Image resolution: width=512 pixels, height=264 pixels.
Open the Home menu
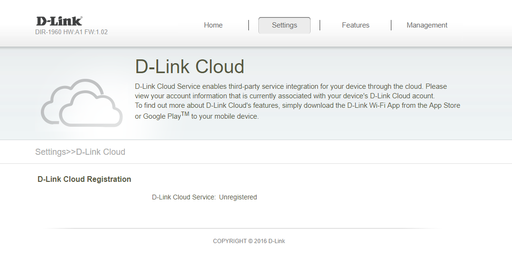213,25
